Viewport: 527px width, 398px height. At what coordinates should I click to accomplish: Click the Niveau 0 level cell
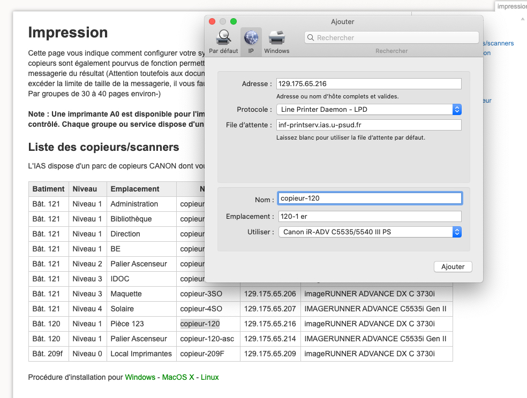87,354
